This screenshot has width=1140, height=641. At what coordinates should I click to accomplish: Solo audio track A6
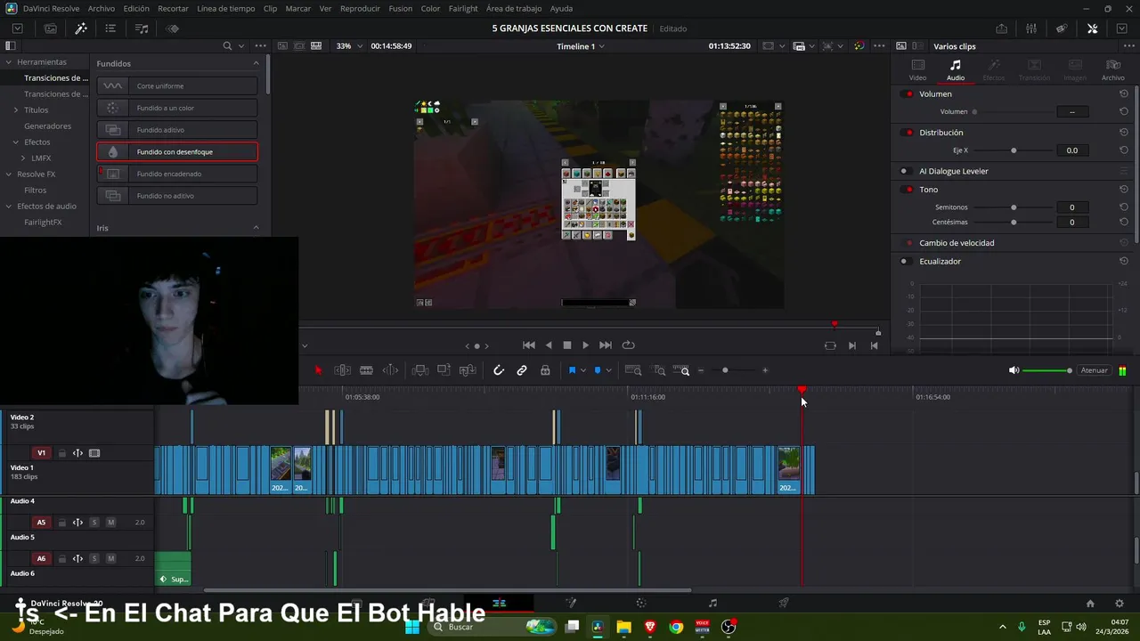[x=94, y=559]
